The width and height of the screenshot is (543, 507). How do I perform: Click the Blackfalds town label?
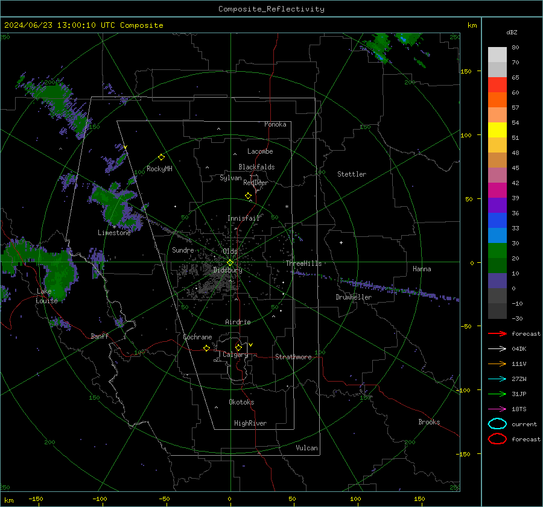(256, 167)
